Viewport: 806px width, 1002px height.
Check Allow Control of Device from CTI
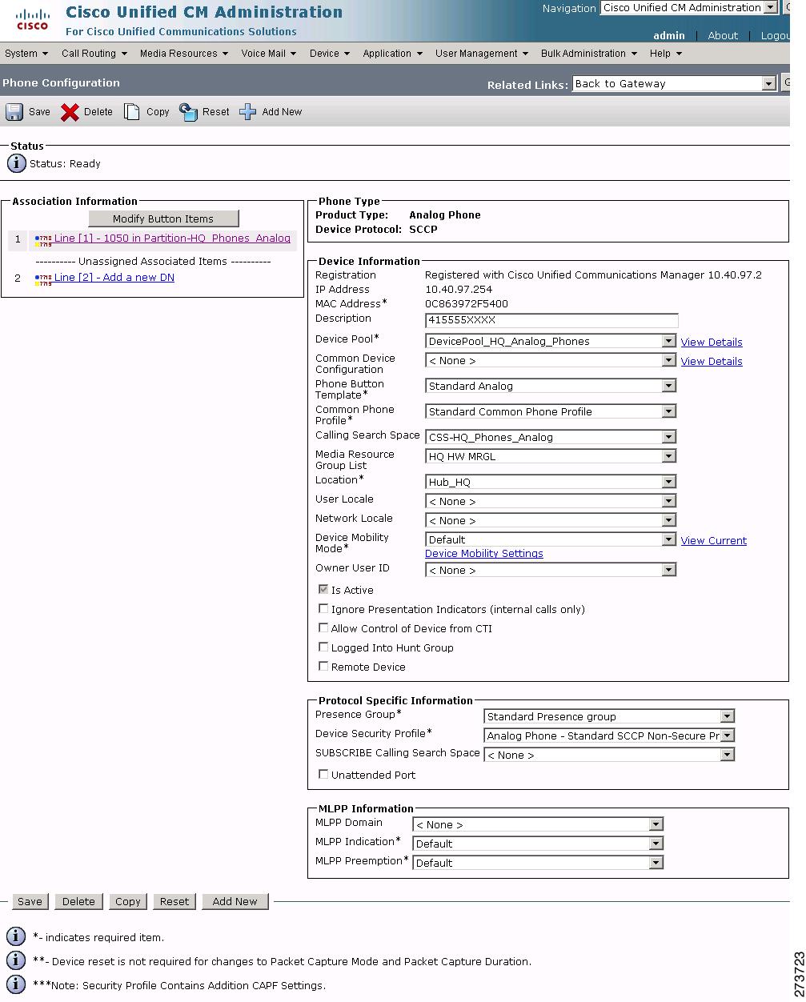pos(323,628)
